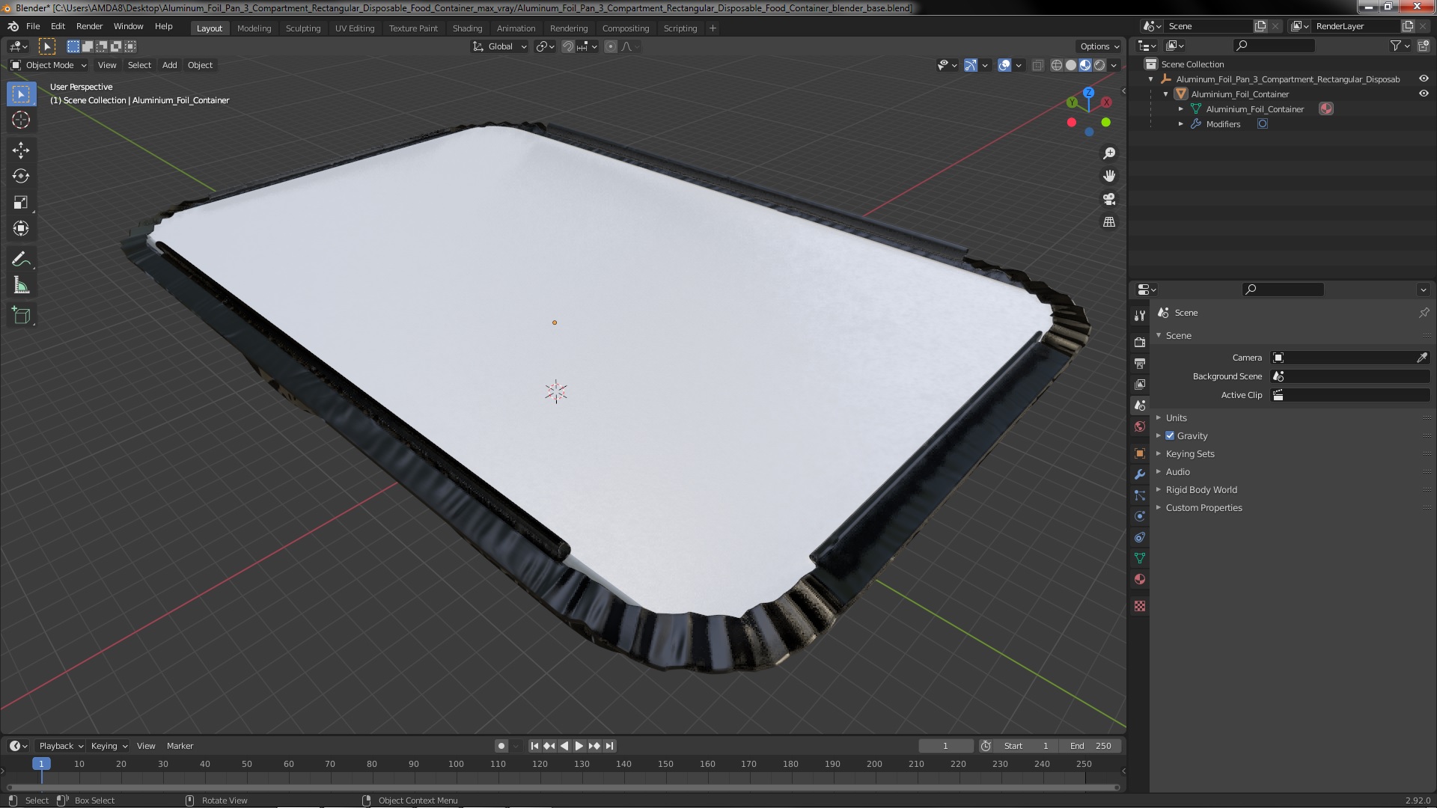Select the Measure ruler tool

pos(21,286)
